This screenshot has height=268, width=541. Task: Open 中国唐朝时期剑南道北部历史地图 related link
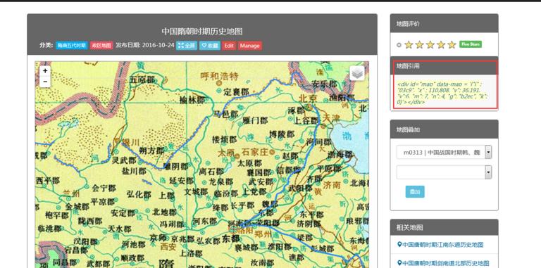click(443, 264)
